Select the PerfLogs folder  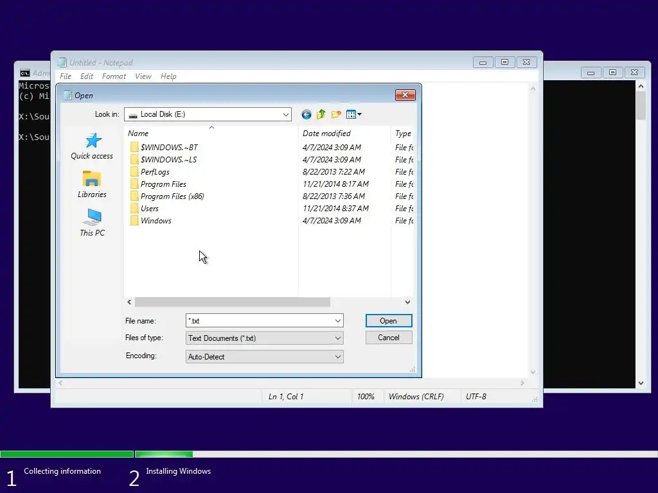(155, 172)
